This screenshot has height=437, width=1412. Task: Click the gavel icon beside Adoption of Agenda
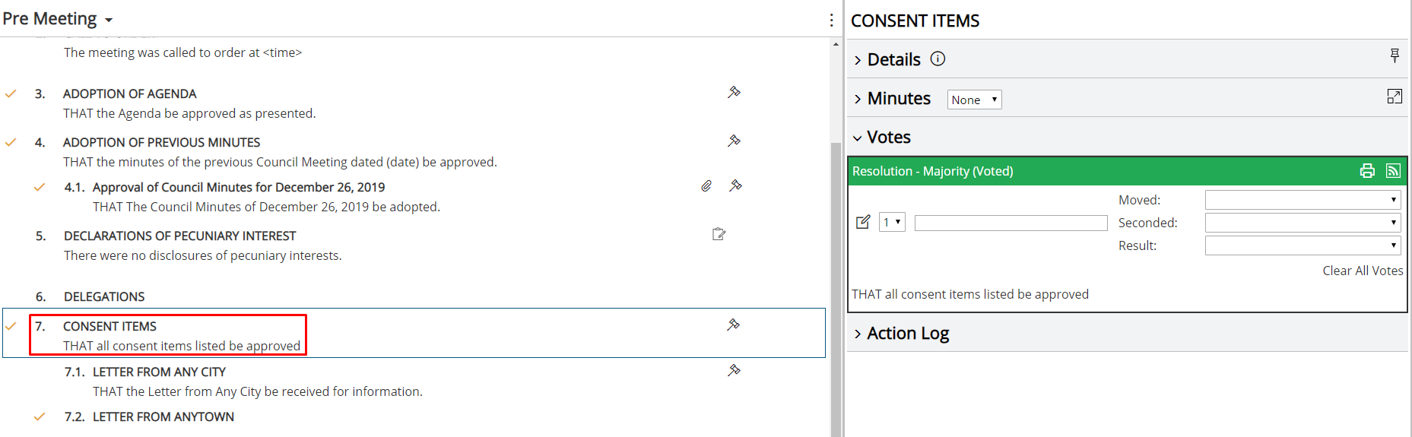pyautogui.click(x=734, y=93)
